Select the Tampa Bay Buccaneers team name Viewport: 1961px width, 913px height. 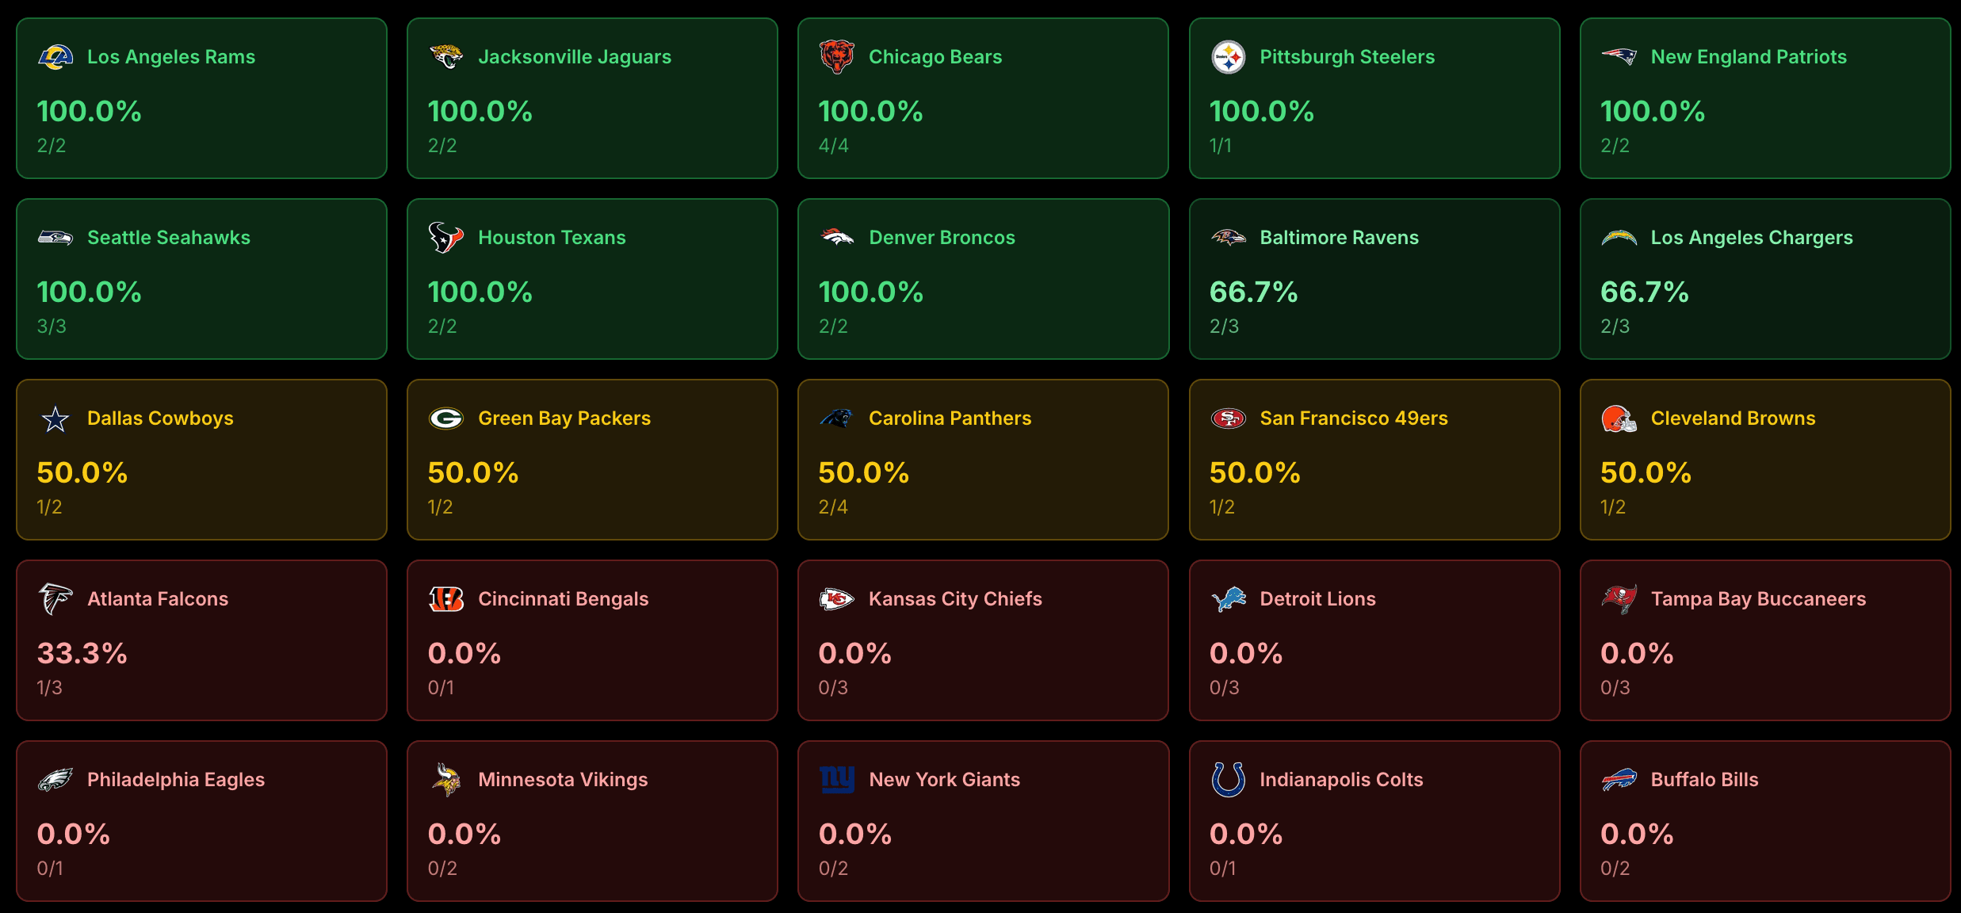(1757, 599)
